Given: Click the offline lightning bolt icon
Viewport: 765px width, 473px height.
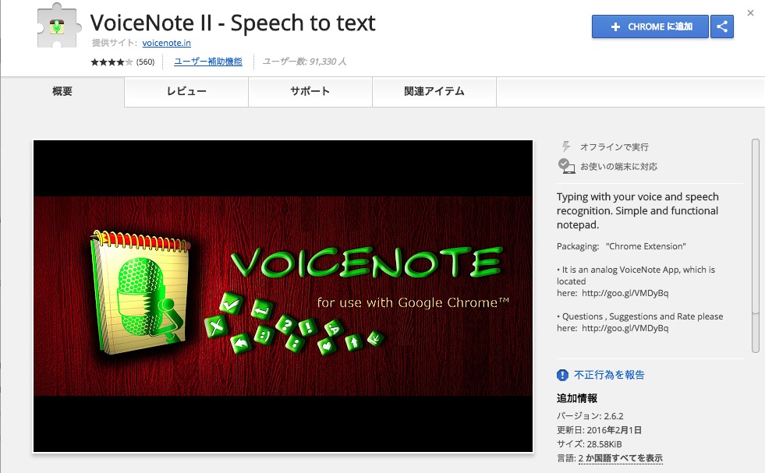Looking at the screenshot, I should [566, 146].
